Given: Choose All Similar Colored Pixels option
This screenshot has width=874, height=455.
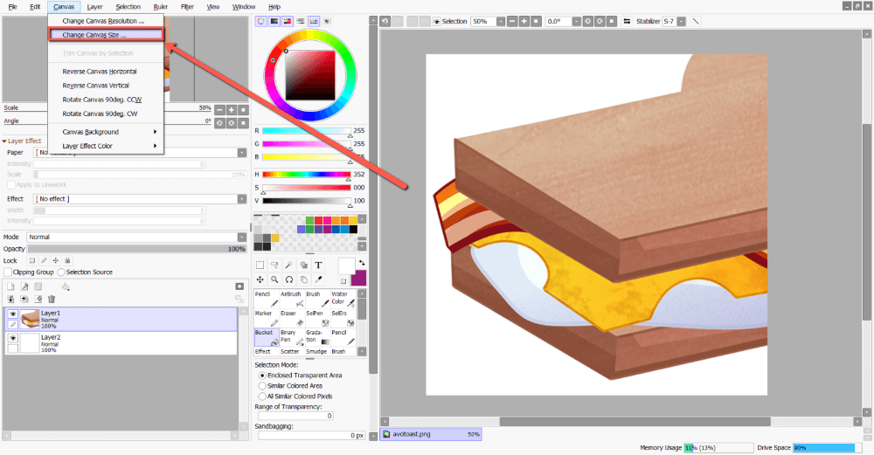Looking at the screenshot, I should point(262,396).
